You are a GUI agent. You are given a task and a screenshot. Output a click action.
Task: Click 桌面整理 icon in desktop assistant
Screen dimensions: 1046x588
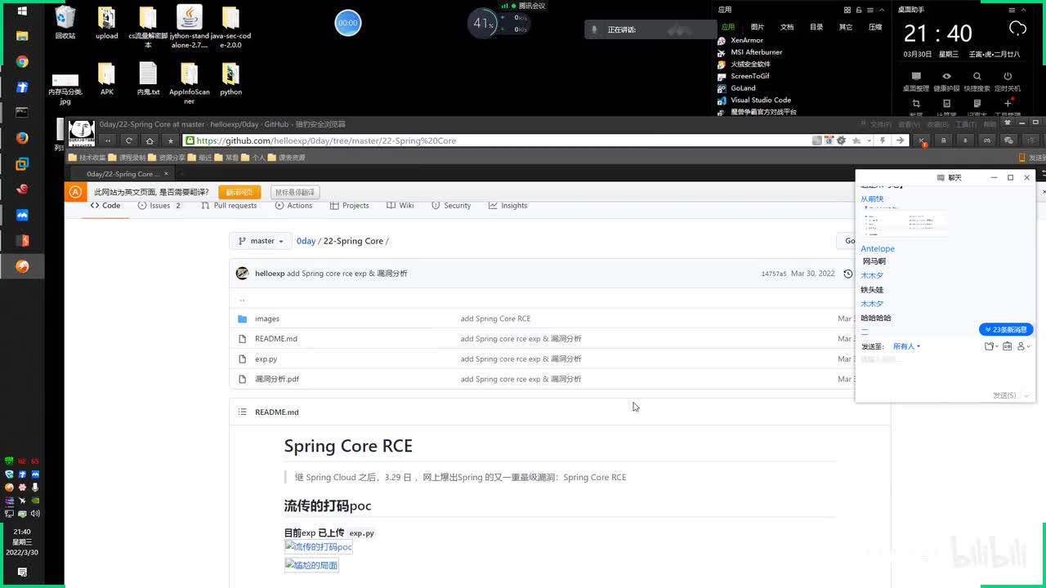pos(916,77)
